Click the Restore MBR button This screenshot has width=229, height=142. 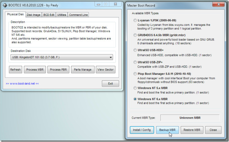pos(192,130)
